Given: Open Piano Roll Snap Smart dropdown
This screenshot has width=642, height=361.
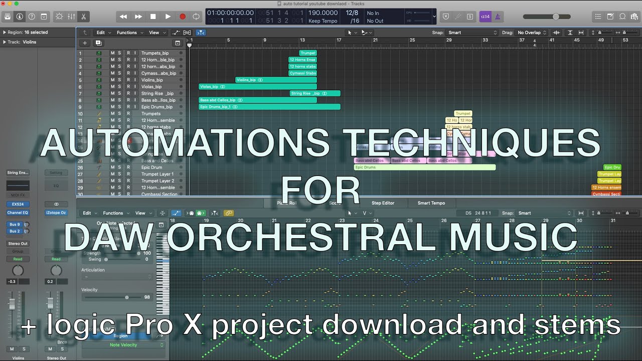Looking at the screenshot, I should (543, 213).
